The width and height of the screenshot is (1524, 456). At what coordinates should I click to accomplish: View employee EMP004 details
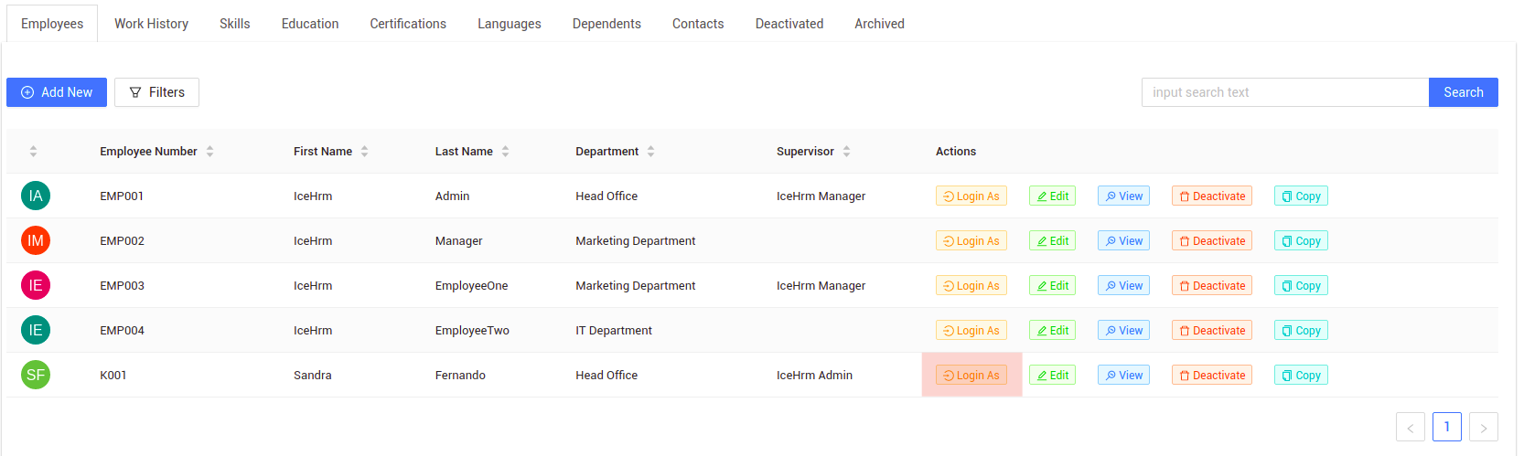pyautogui.click(x=1123, y=330)
